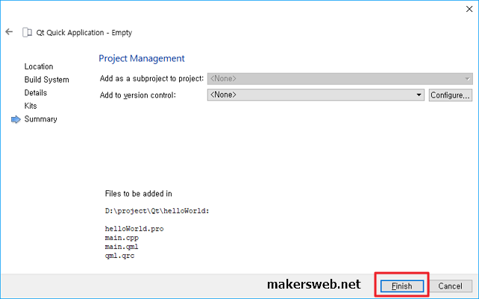Click the Qt Quick Application title icon

tap(28, 33)
